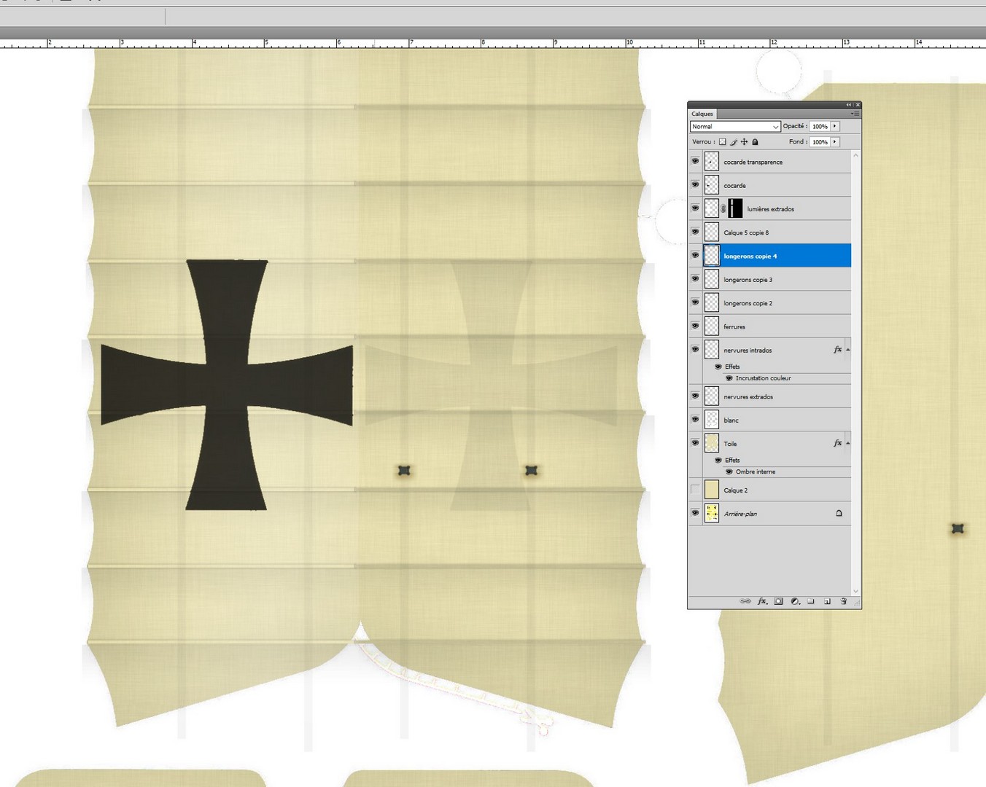Screen dimensions: 986x787
Task: Hide the Arrière-plan layer
Action: pos(695,513)
